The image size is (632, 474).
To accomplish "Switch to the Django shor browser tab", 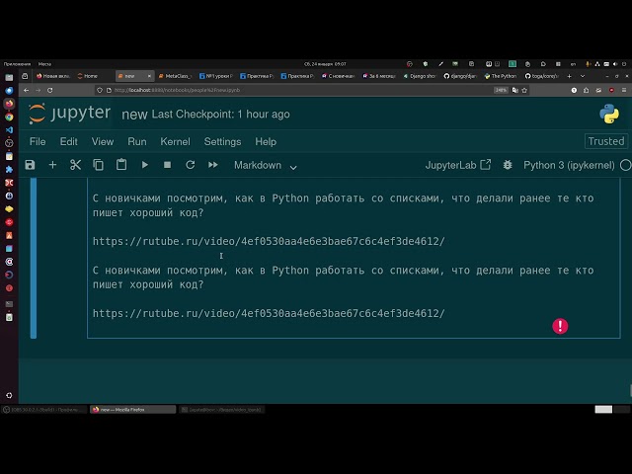I will [419, 76].
